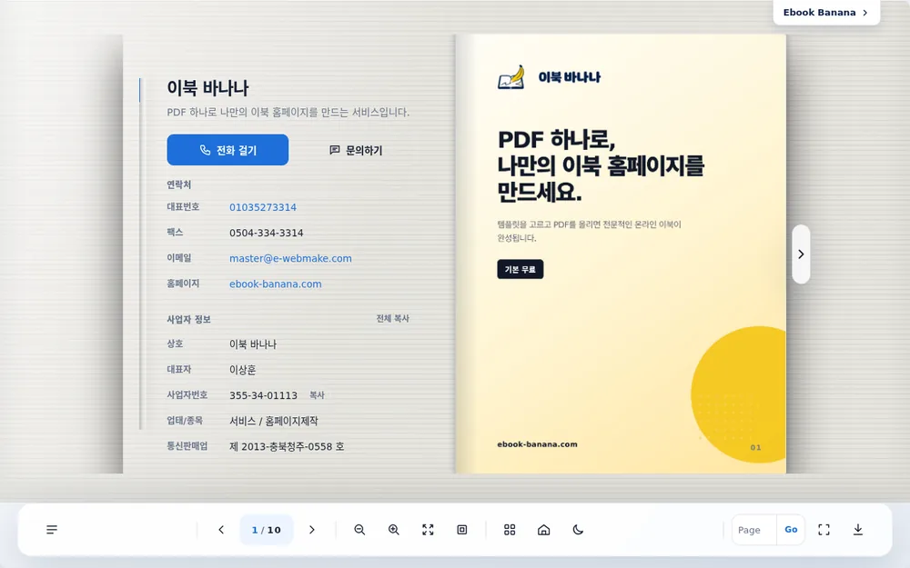The width and height of the screenshot is (910, 568).
Task: Click the single page view square icon
Action: [x=462, y=530]
